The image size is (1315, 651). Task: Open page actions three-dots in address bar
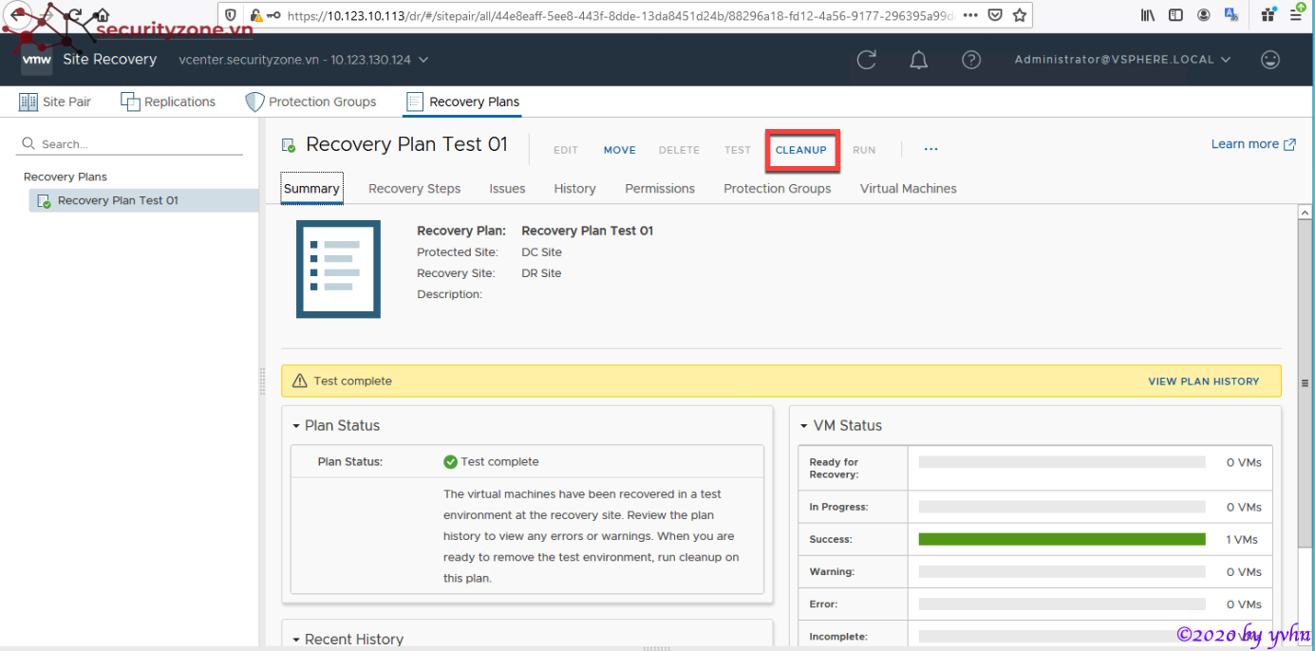tap(970, 15)
